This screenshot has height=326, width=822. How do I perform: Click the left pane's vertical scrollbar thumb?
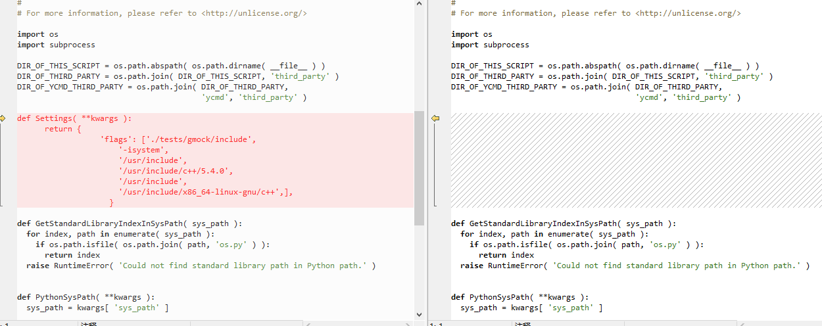tap(419, 168)
